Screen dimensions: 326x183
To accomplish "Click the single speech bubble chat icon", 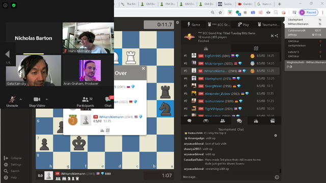I will (189, 121).
